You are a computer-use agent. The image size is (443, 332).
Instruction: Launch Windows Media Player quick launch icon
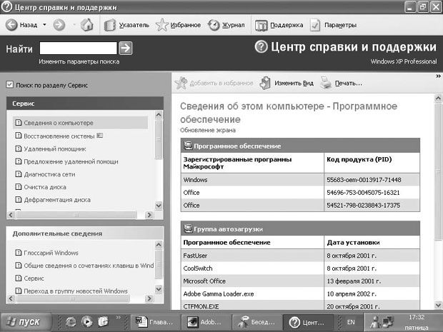click(x=87, y=321)
